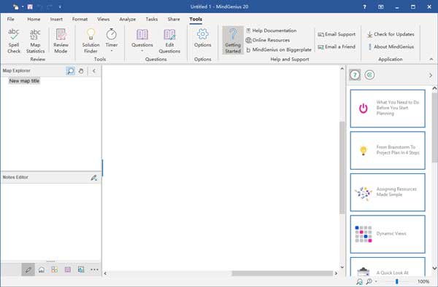The image size is (438, 287).
Task: Click the Map Explorer search magnifier
Action: pos(70,71)
